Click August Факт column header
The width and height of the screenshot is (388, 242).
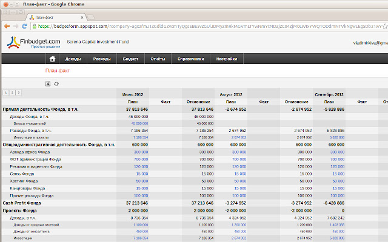[x=264, y=102]
